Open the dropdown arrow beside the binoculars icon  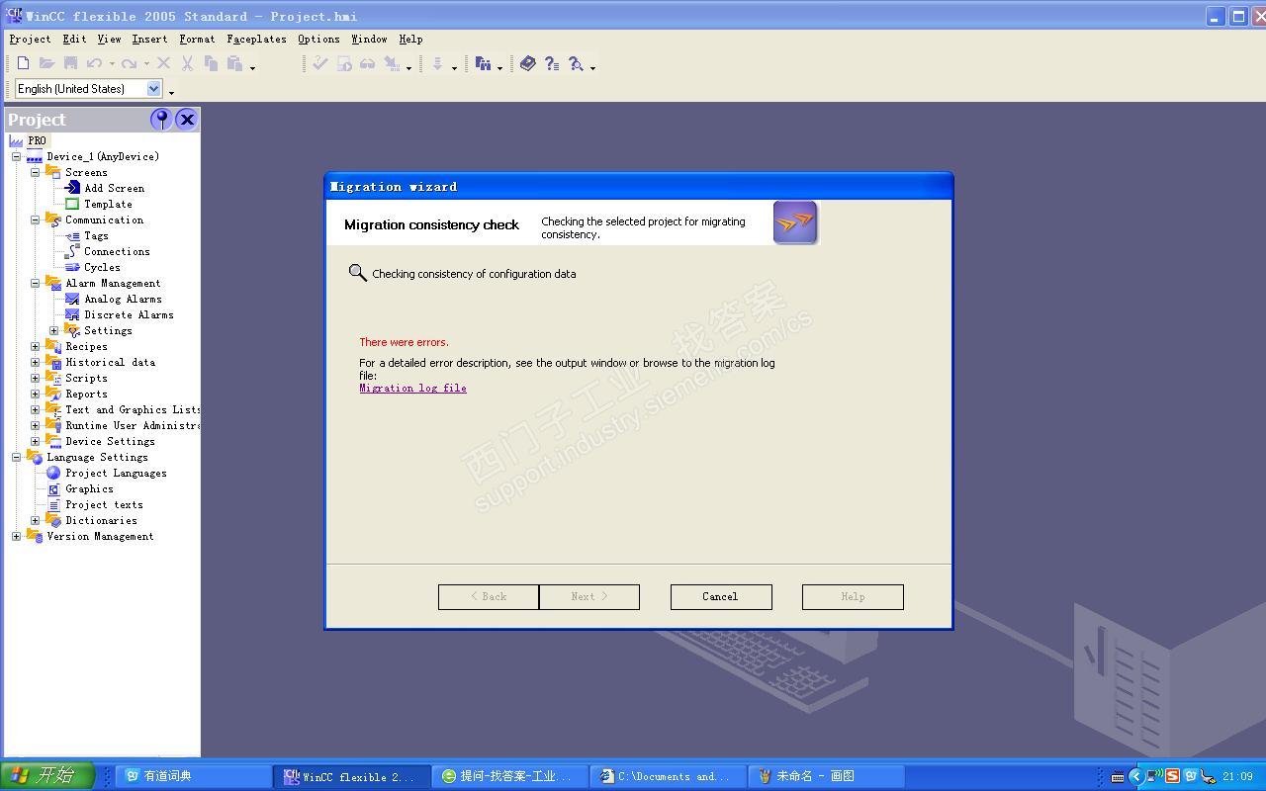(499, 67)
